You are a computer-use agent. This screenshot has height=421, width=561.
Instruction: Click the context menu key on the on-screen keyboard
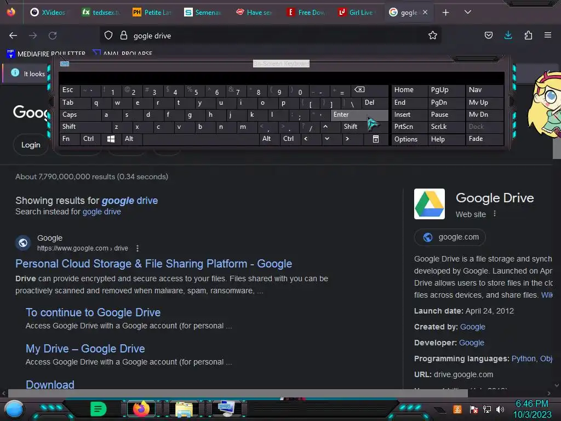point(376,139)
